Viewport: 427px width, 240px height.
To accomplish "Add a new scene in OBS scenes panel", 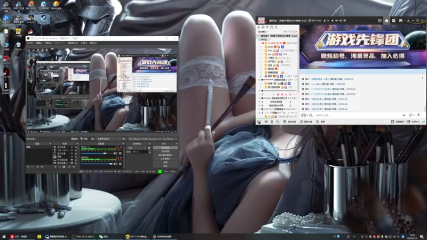I will point(28,166).
